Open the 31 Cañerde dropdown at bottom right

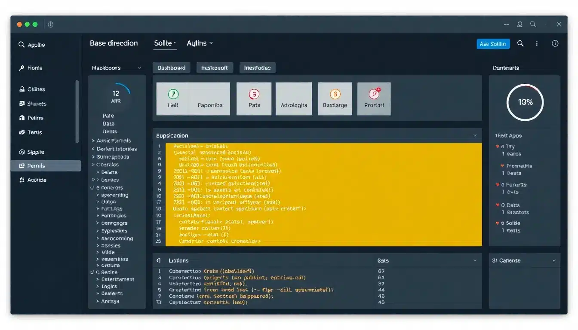click(555, 260)
